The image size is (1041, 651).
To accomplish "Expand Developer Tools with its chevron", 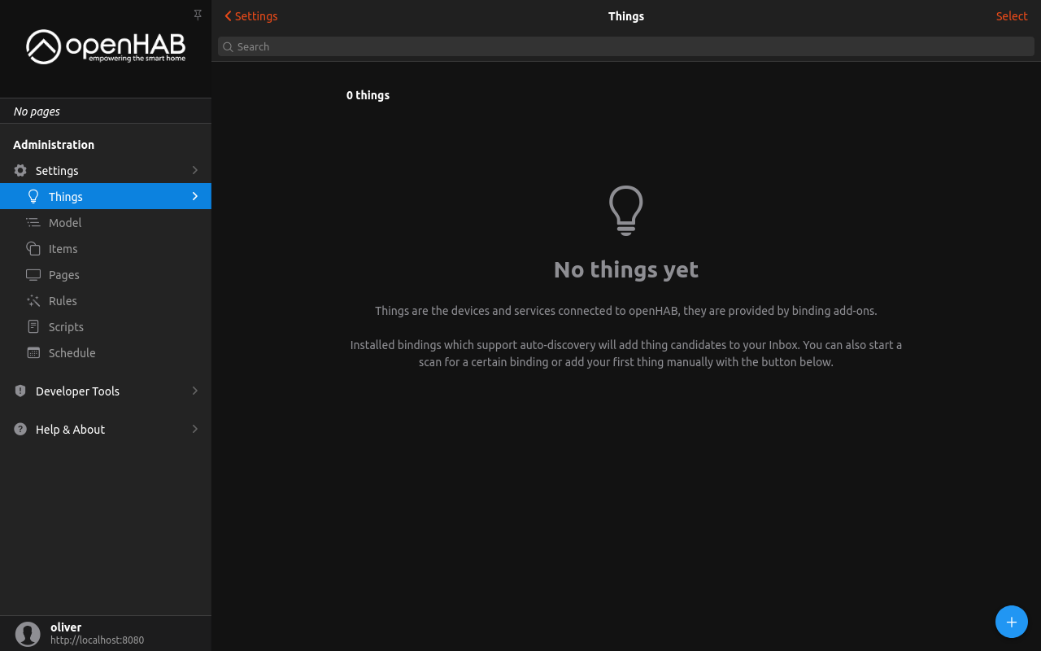I will [x=194, y=391].
